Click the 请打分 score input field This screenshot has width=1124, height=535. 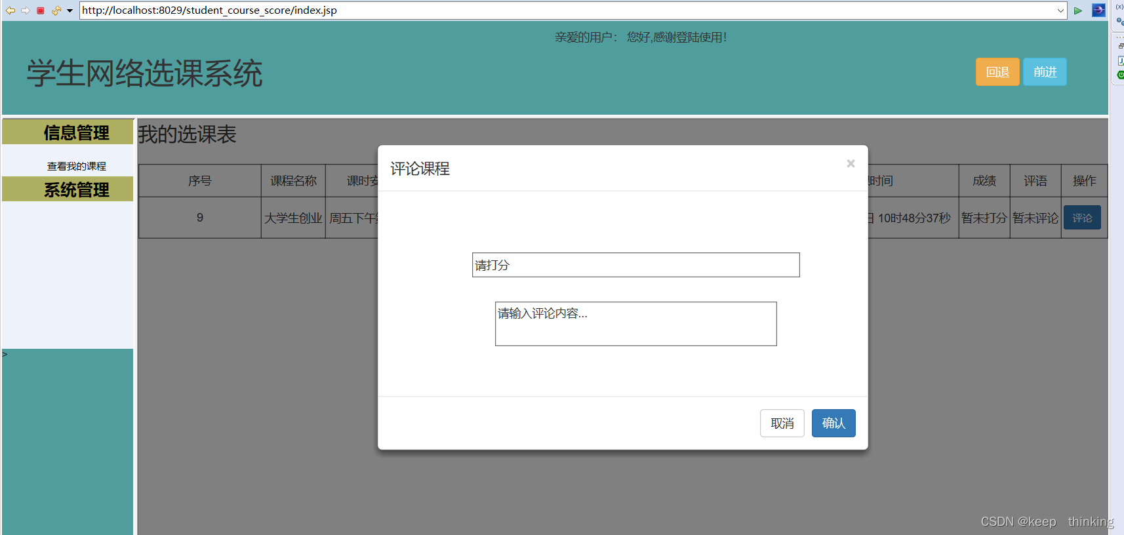(636, 265)
